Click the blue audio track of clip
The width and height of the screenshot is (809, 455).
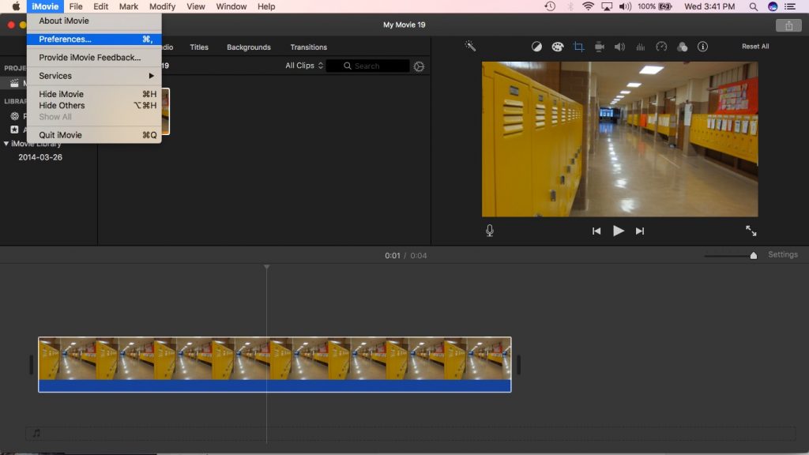pos(274,385)
